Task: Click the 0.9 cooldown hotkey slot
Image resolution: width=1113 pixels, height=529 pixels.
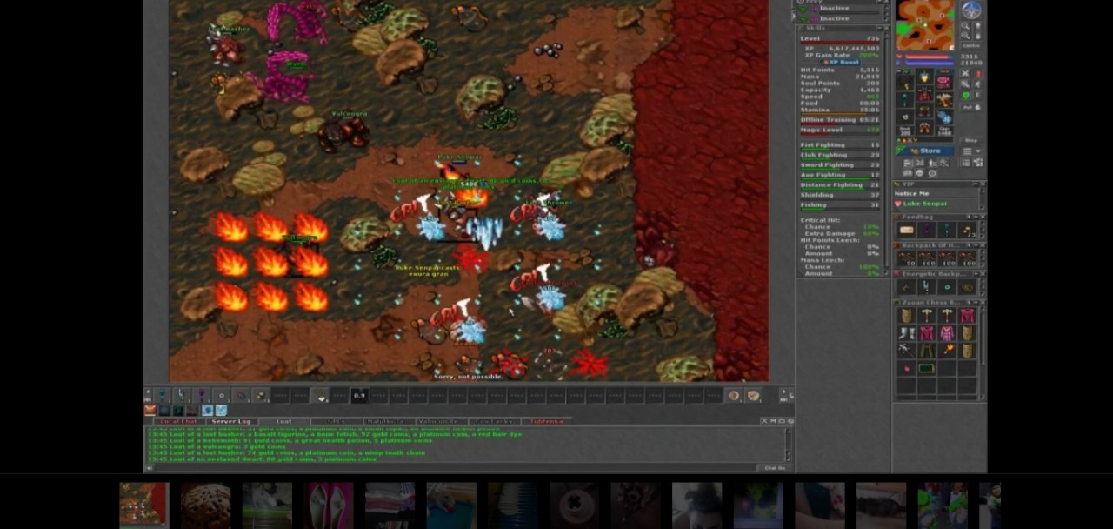Action: [x=359, y=394]
